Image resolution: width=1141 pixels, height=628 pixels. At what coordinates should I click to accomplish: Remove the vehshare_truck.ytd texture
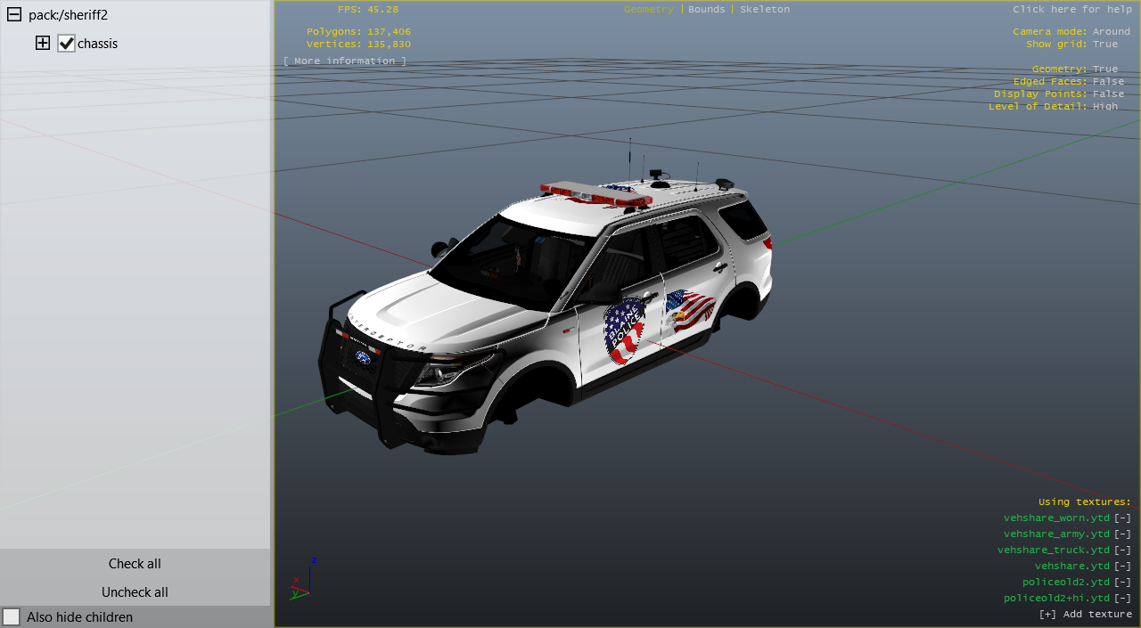click(1122, 551)
